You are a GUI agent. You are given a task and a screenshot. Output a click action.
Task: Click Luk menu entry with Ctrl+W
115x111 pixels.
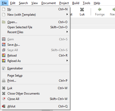tap(35, 88)
